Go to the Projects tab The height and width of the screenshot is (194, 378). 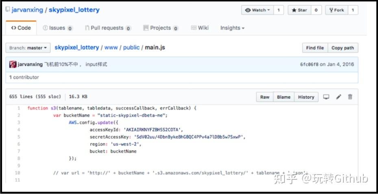(161, 28)
